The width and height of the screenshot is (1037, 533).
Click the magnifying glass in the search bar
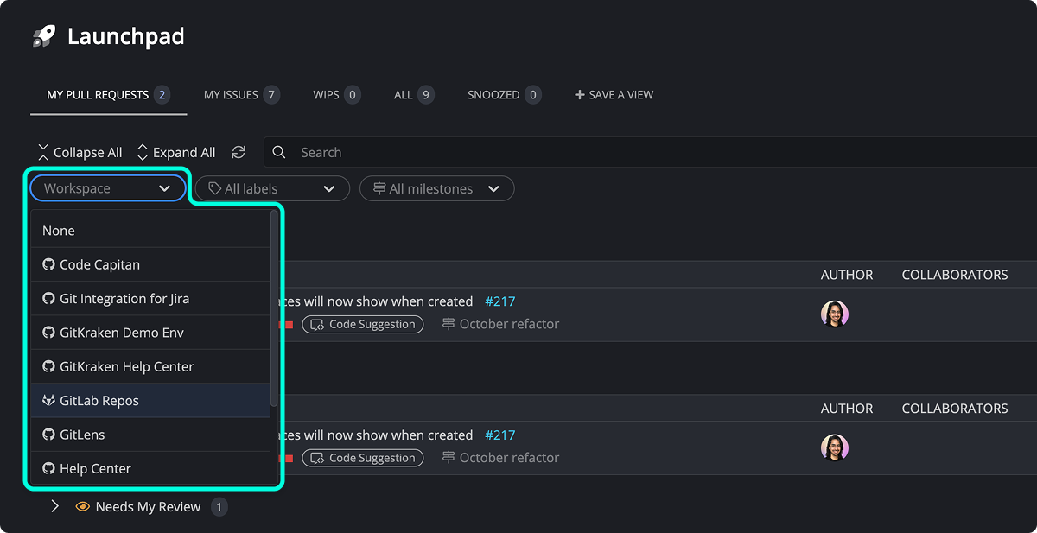click(278, 152)
